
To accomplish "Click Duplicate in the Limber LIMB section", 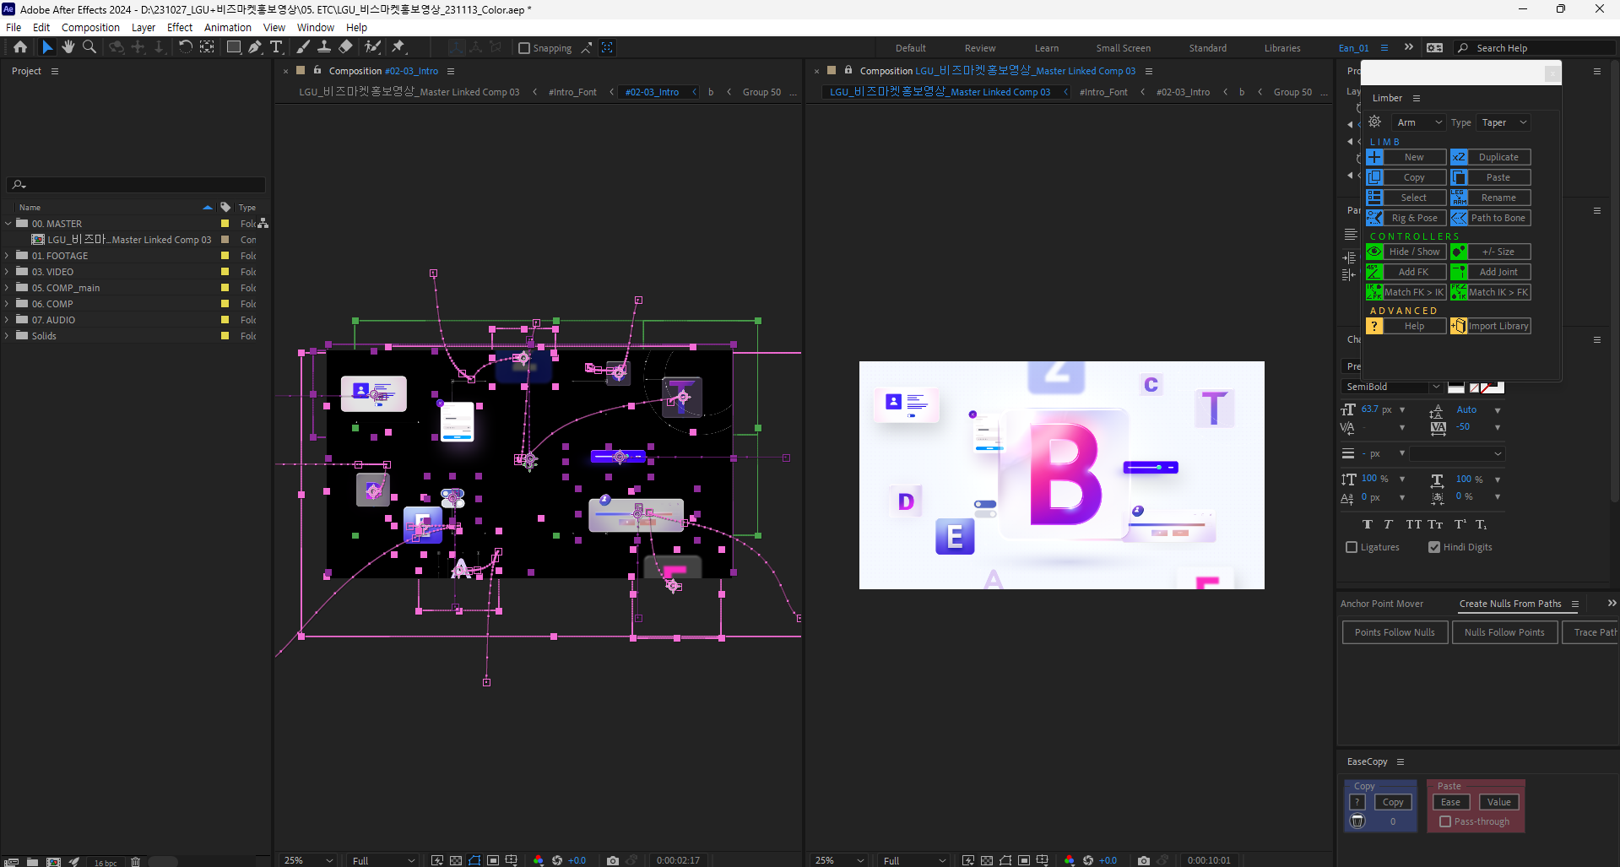I will click(x=1498, y=156).
